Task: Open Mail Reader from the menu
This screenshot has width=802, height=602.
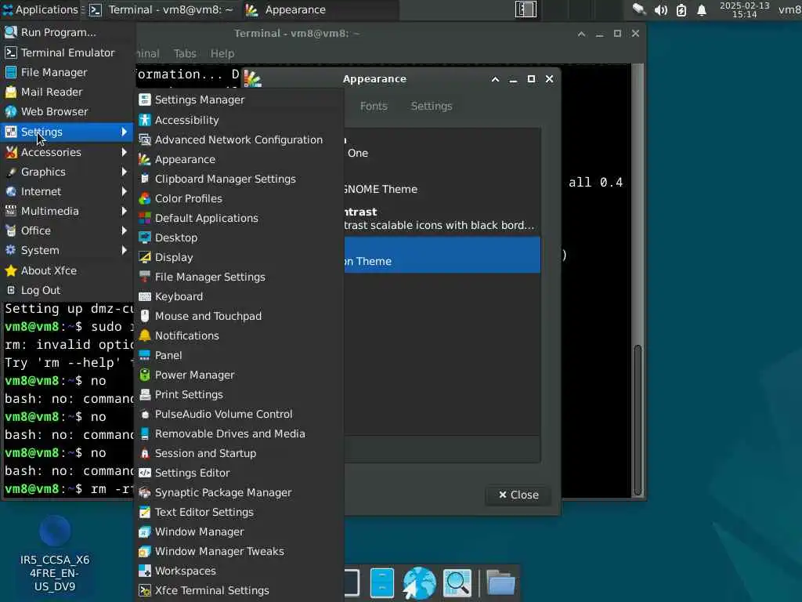Action: click(x=67, y=92)
